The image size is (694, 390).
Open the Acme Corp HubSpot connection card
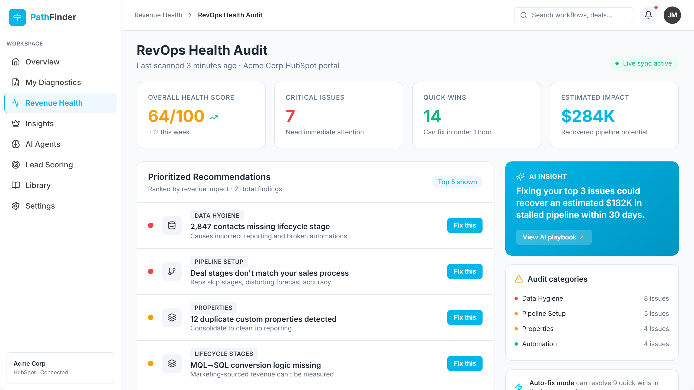(x=60, y=368)
